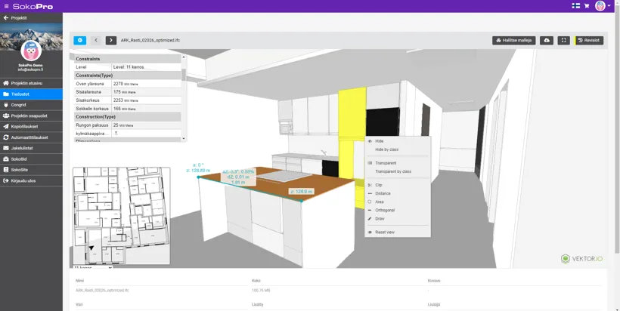Screen dimensions: 620x311
Task: Go to the previous file arrow
Action: pos(96,40)
